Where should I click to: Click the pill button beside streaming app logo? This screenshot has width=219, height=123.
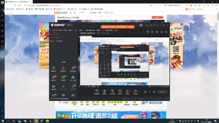click(x=69, y=25)
